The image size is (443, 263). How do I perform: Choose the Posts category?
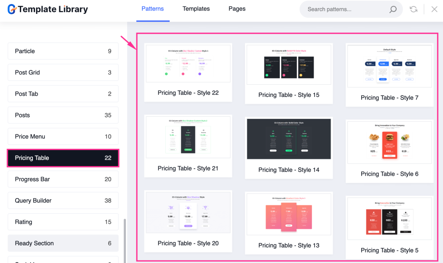[x=63, y=115]
